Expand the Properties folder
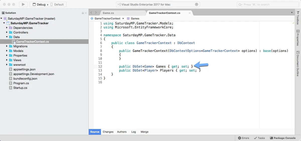 (7, 56)
